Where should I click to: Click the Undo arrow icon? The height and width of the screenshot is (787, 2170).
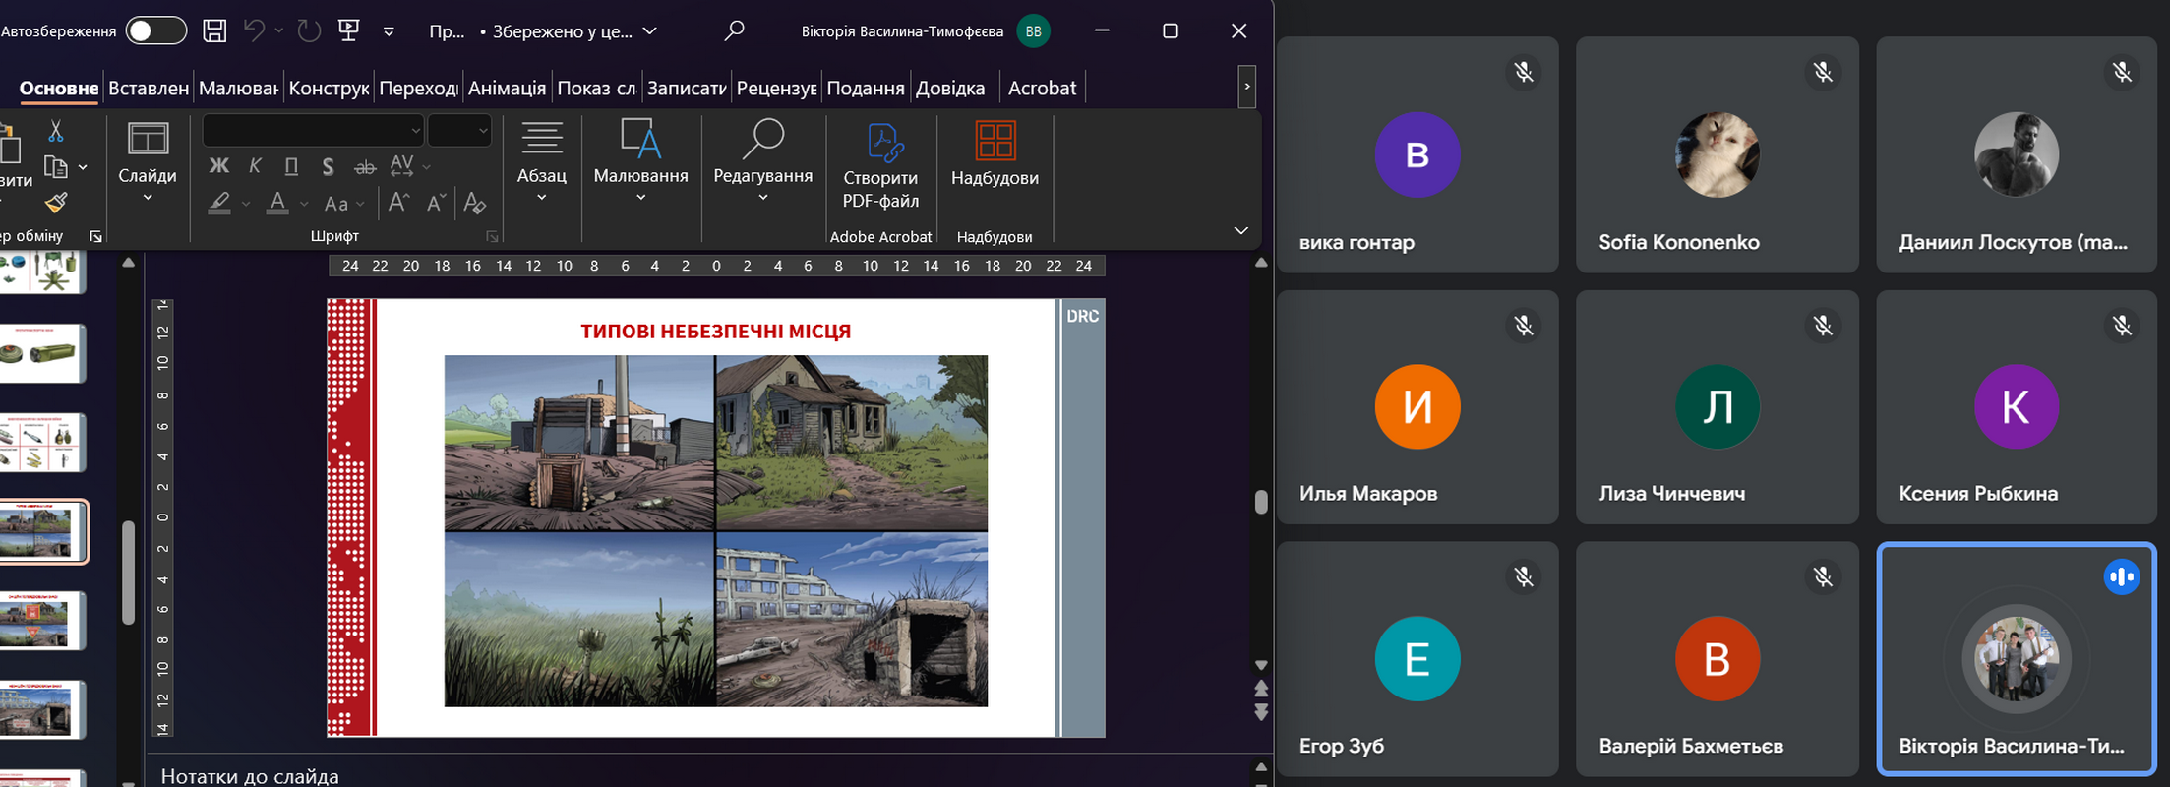[254, 31]
